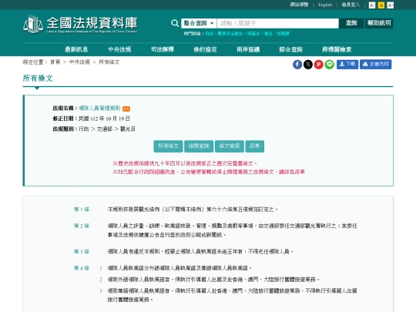Increase font size with A+ icon

[x=390, y=5]
